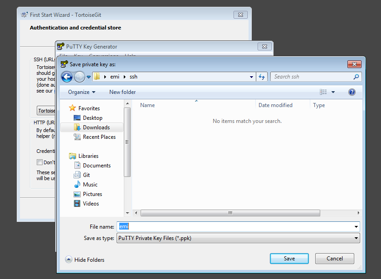Open the File name dropdown arrow
The image size is (381, 279).
click(x=356, y=227)
